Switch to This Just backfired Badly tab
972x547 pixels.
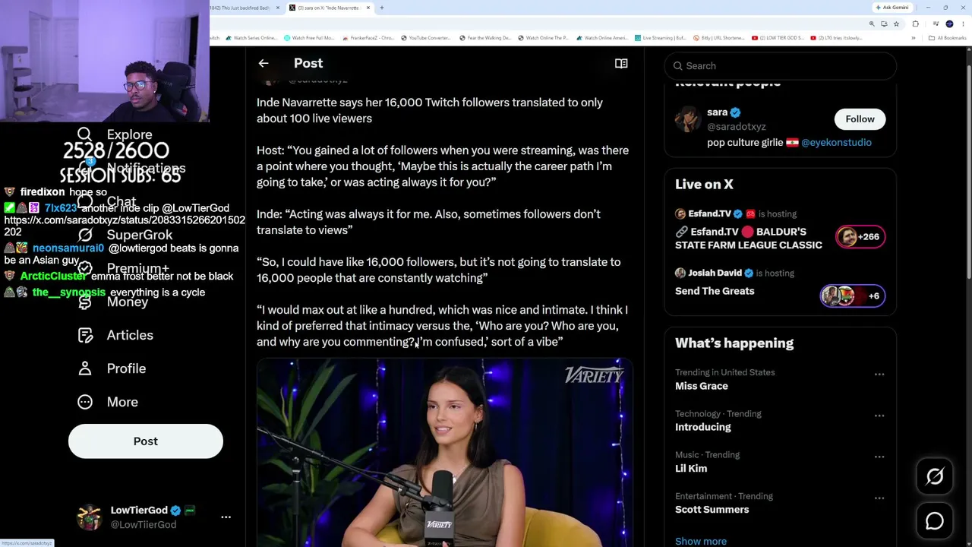pyautogui.click(x=245, y=8)
